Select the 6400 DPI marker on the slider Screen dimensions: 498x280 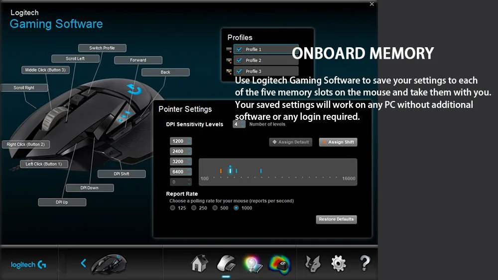tap(261, 171)
